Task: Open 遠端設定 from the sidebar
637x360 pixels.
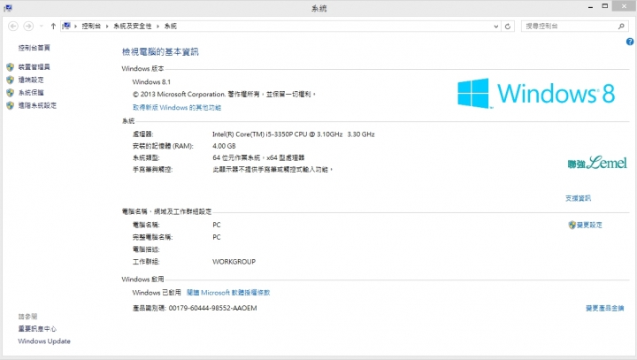Action: coord(31,80)
